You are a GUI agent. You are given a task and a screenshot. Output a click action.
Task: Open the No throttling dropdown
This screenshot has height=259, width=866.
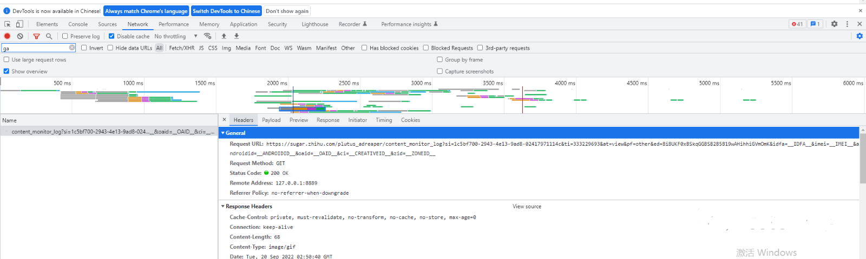[175, 36]
